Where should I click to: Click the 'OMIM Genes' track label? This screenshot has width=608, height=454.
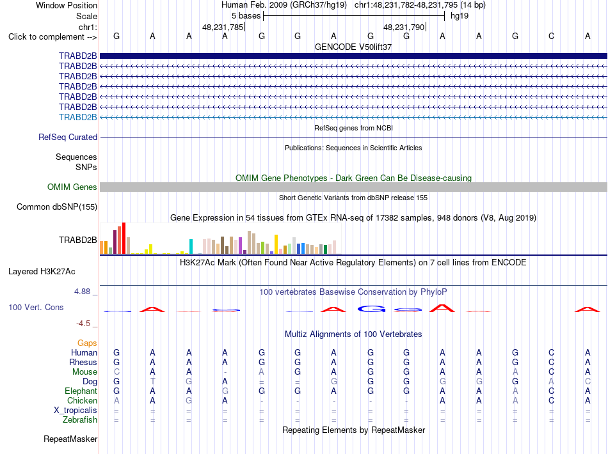72,187
